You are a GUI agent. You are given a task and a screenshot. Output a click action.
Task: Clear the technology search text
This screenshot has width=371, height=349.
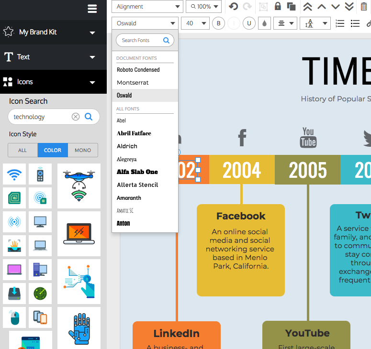tap(76, 117)
